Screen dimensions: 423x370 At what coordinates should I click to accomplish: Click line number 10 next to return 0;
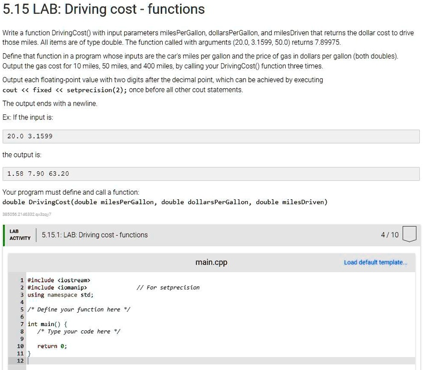click(21, 346)
